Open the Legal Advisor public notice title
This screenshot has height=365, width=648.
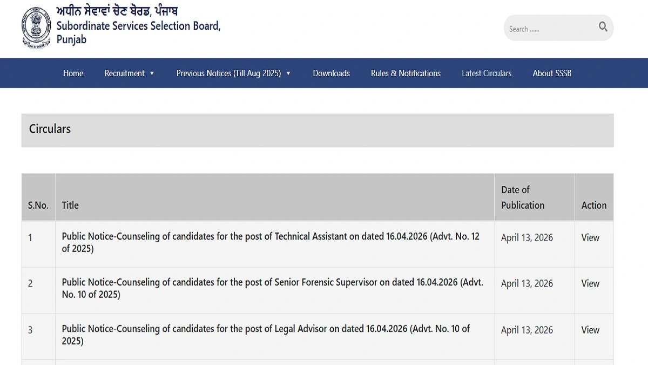tap(266, 334)
